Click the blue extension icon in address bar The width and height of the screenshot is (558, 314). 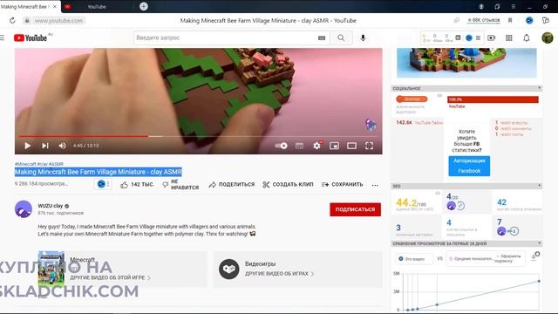tap(529, 21)
